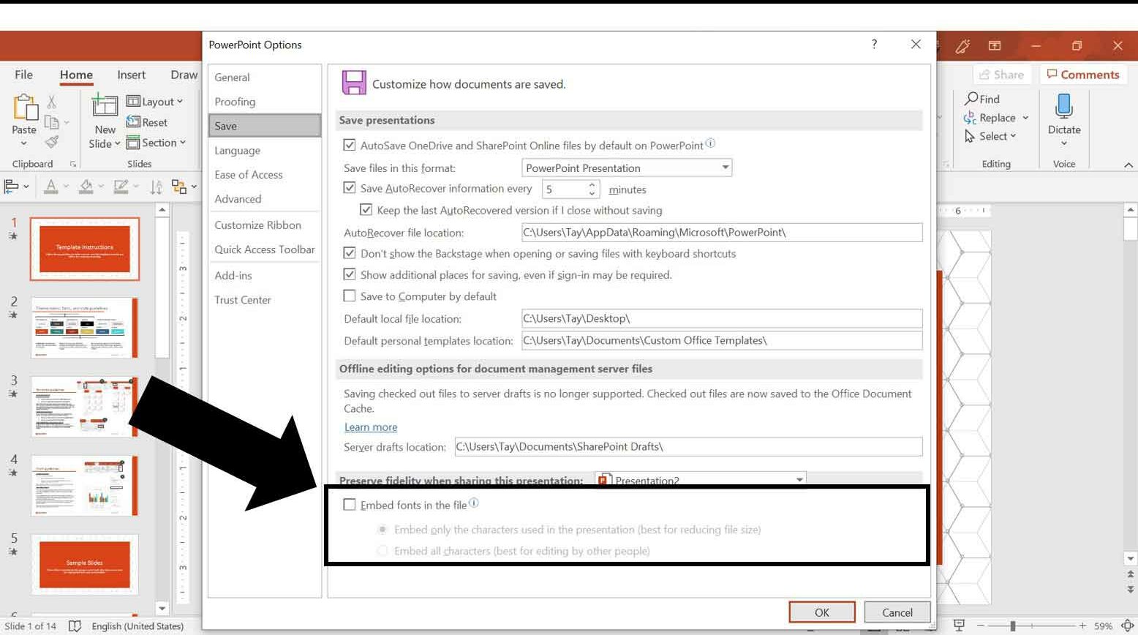
Task: Increase AutoRecover minutes with up arrow
Action: pos(592,185)
